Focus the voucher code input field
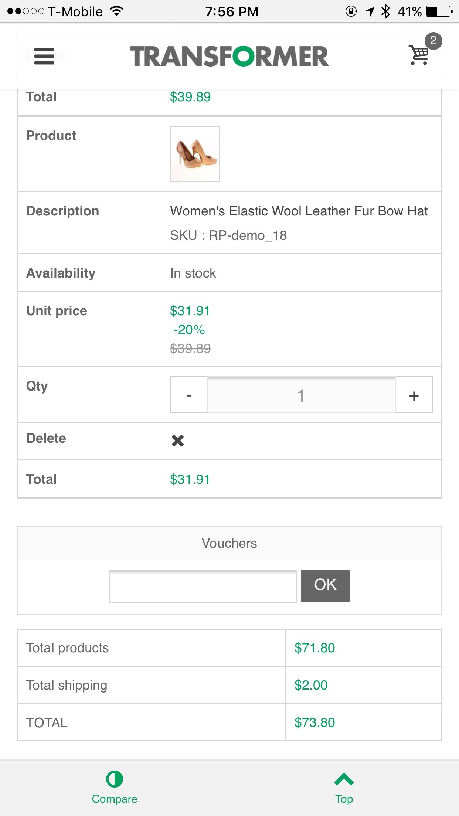This screenshot has height=816, width=459. (x=203, y=586)
